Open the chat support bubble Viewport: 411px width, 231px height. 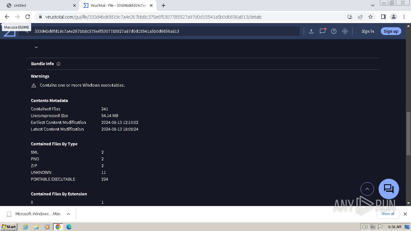tap(389, 189)
